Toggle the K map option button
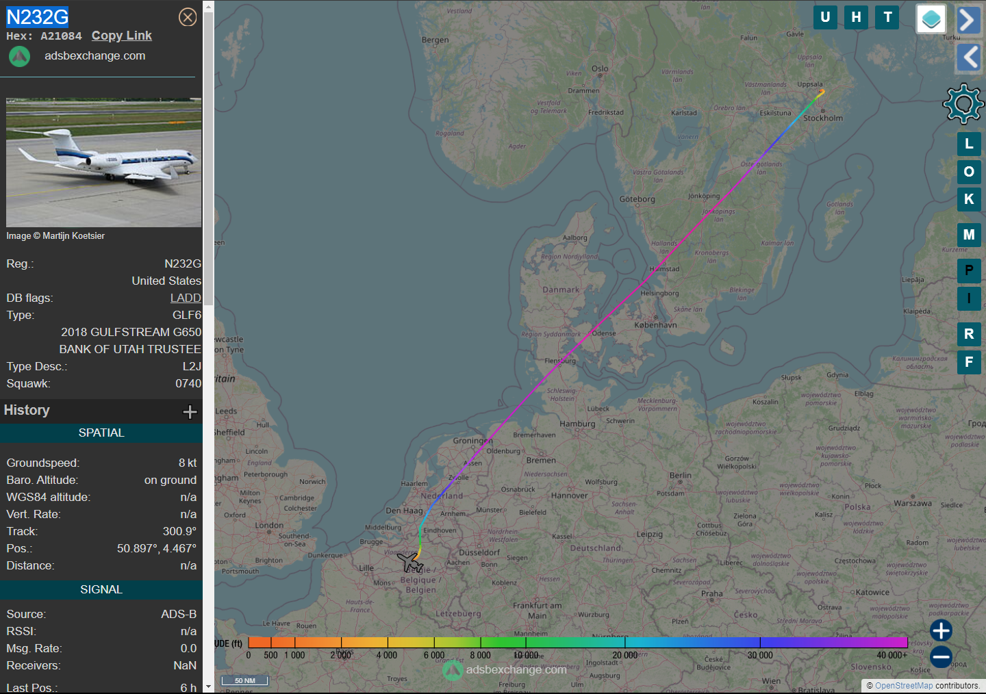Viewport: 986px width, 694px height. (x=969, y=199)
